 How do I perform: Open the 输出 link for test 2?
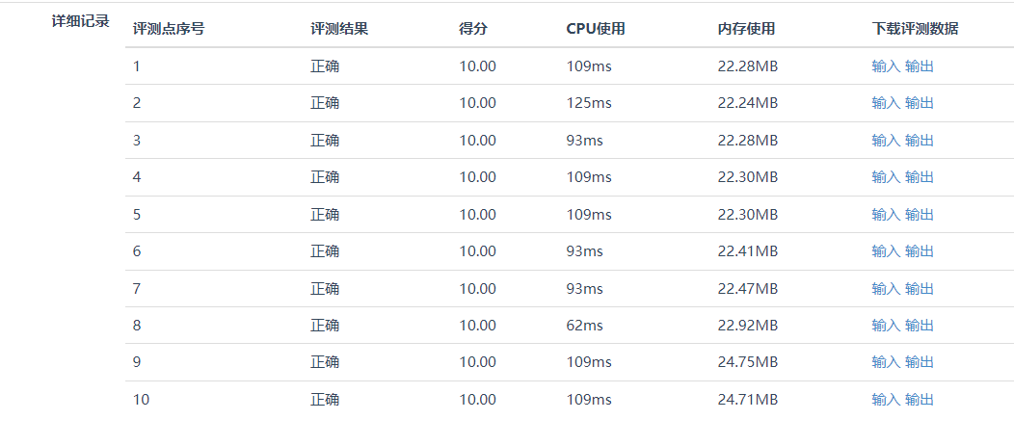(x=920, y=103)
